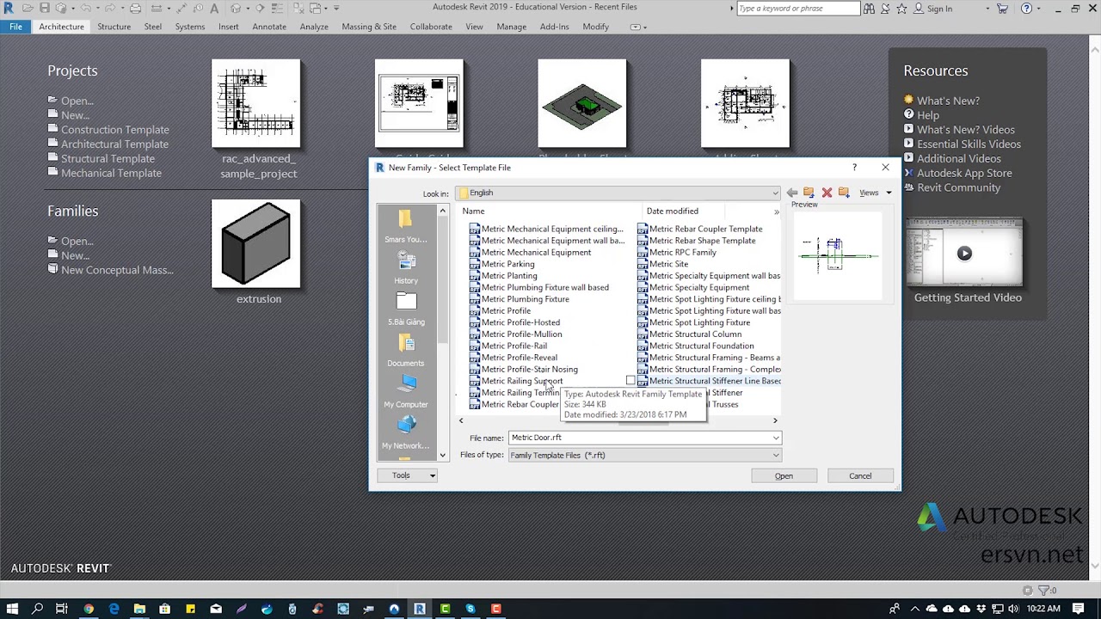Play the Getting Started Video
Screen dimensions: 1101x619
964,254
